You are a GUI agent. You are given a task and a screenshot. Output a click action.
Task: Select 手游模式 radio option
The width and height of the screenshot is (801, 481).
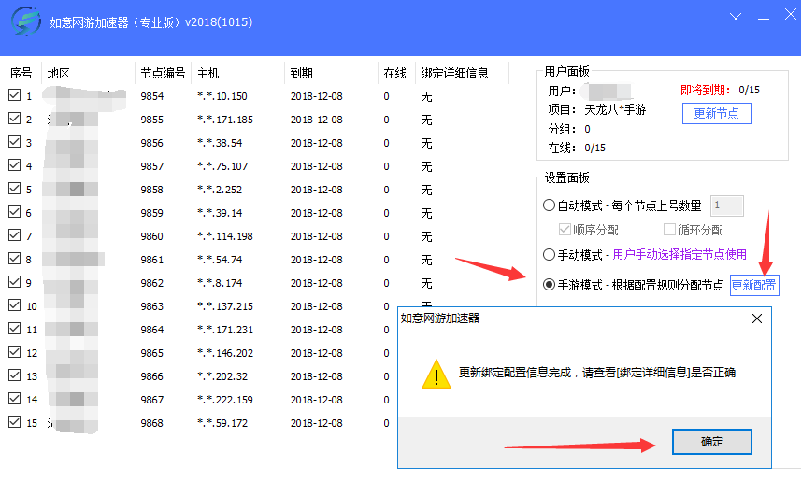click(x=549, y=285)
